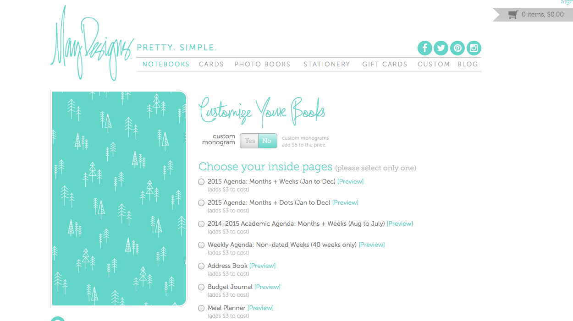
Task: Preview the Weekly Agenda non-dated pages
Action: (372, 245)
